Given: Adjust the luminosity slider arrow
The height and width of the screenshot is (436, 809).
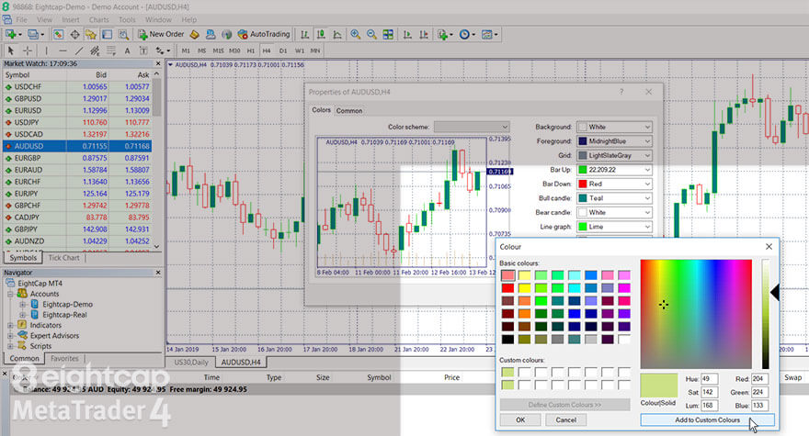Looking at the screenshot, I should click(x=774, y=293).
